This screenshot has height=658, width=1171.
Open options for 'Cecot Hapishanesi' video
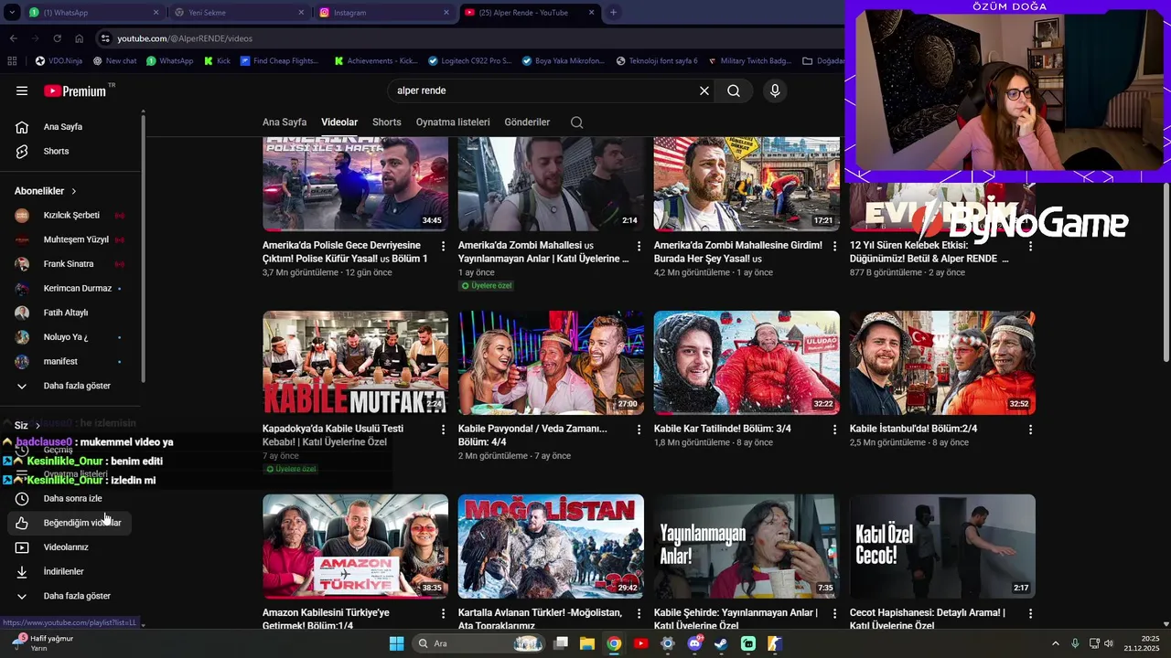[x=1031, y=614]
